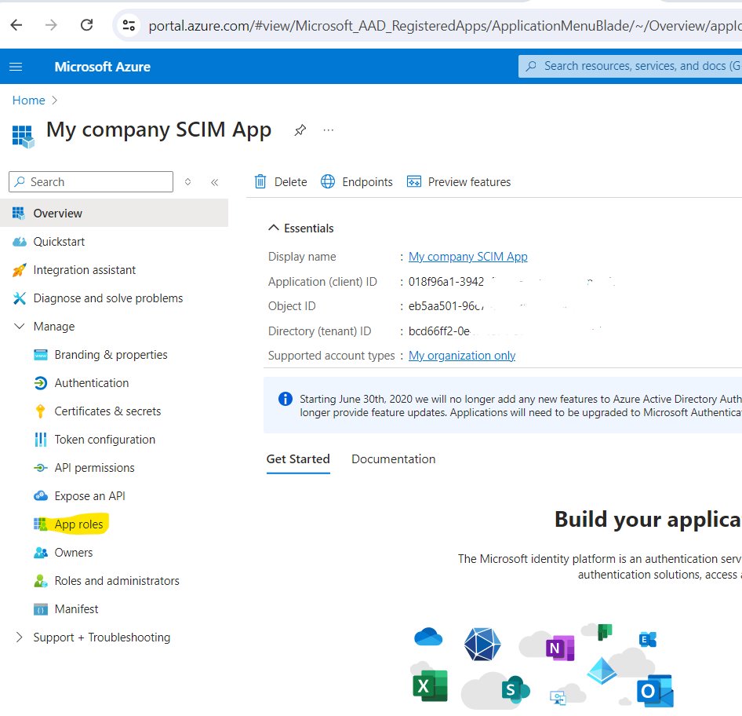
Task: Open Certificates & secrets
Action: pos(107,411)
